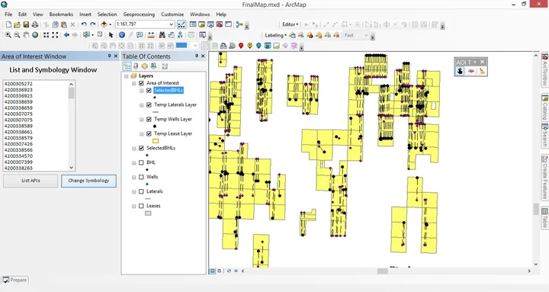Image resolution: width=549 pixels, height=292 pixels.
Task: Click the Temp Lease Layer yellow swatch
Action: 156,141
